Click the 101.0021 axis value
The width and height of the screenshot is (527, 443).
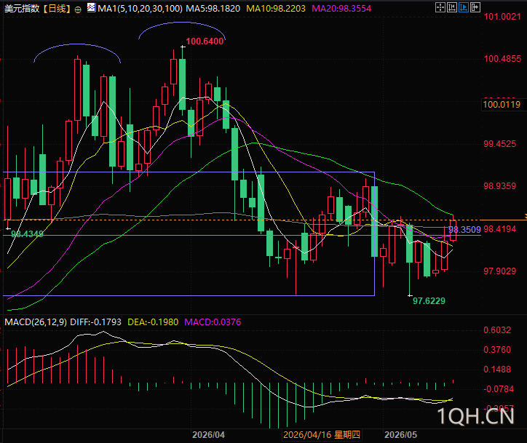coord(502,17)
